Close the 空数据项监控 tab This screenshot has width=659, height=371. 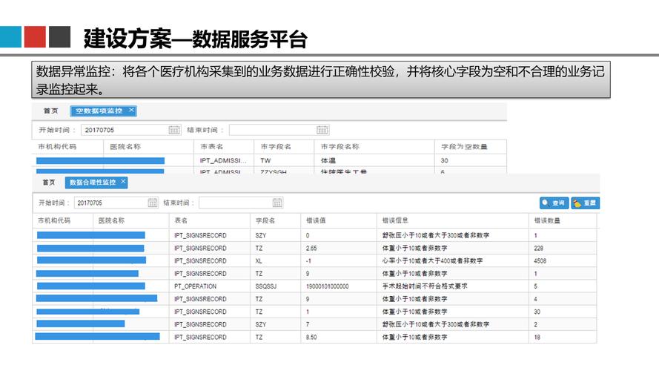(131, 110)
